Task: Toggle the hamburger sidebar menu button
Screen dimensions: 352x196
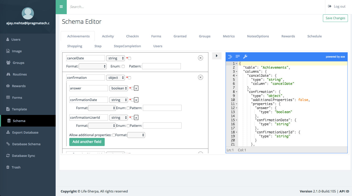Action: click(x=61, y=7)
